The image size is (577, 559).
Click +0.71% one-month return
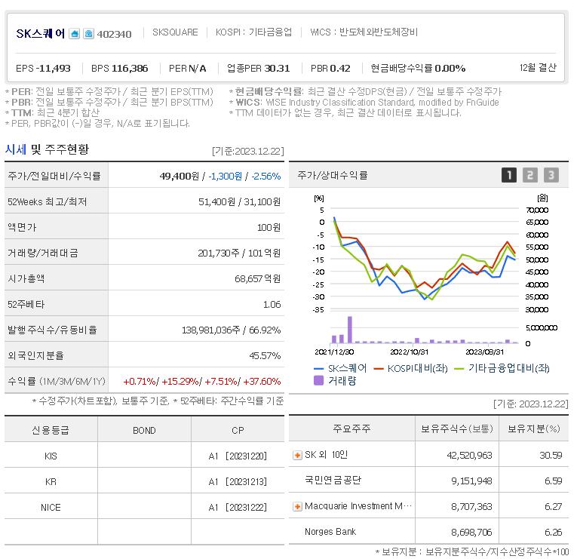(140, 382)
